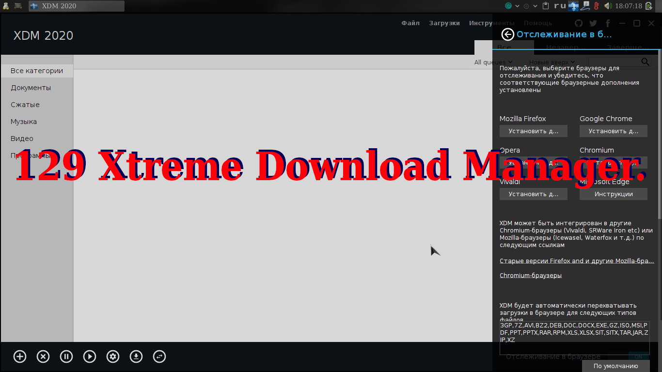This screenshot has height=372, width=662.
Task: Select Все категории in sidebar
Action: pyautogui.click(x=37, y=71)
